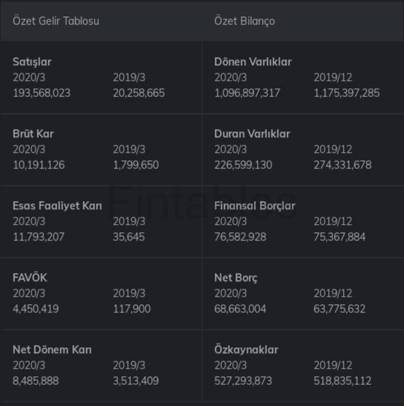This screenshot has height=406, width=404.
Task: Click the Dönen Varlıklar 2019/12 value 1,175,397,285
Action: click(347, 93)
